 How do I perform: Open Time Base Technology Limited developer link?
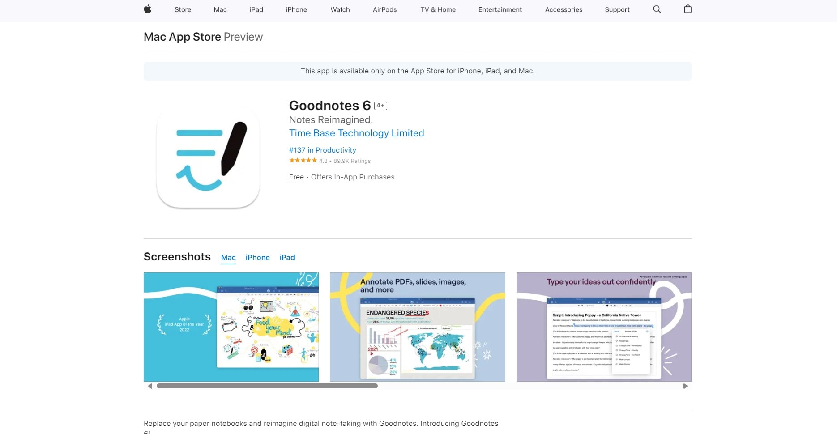[356, 133]
